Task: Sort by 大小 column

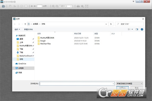Action: 113,34
